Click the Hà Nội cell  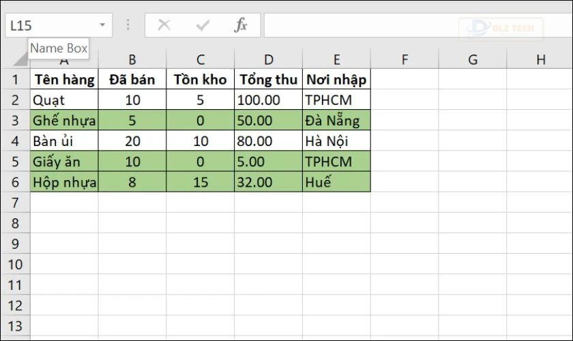(336, 140)
